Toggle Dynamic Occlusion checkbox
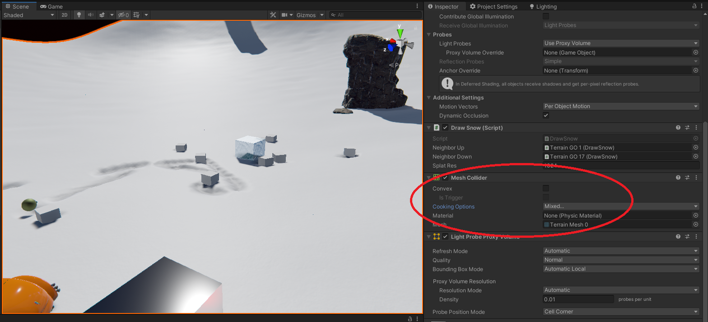Screen dimensions: 708x322 pyautogui.click(x=546, y=115)
